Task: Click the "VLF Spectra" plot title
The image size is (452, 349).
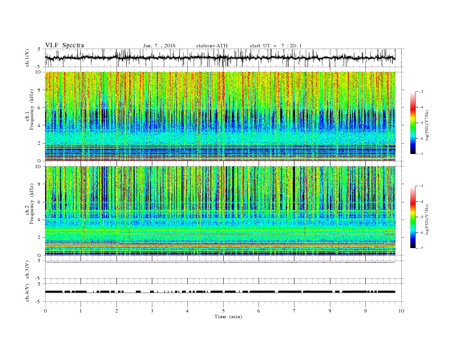Action: [64, 45]
